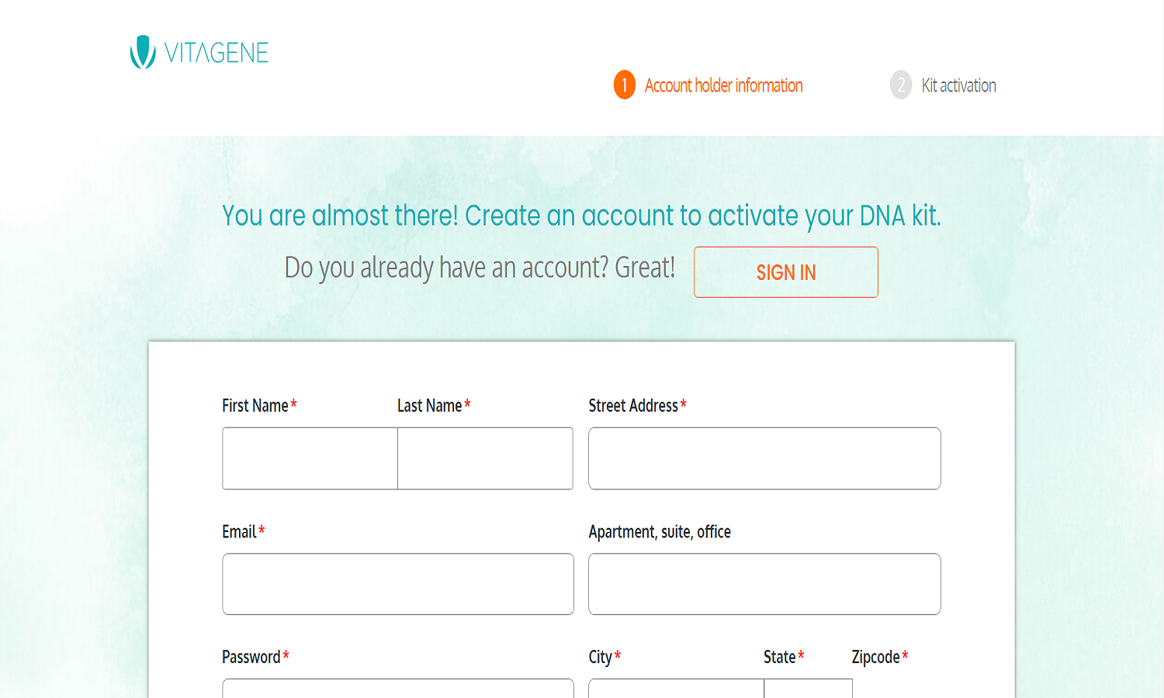Image resolution: width=1164 pixels, height=698 pixels.
Task: Open the Account holder information step
Action: click(x=724, y=85)
